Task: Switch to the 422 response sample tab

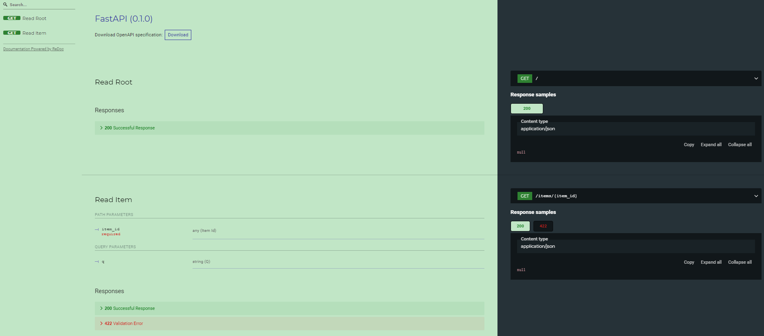Action: coord(543,226)
